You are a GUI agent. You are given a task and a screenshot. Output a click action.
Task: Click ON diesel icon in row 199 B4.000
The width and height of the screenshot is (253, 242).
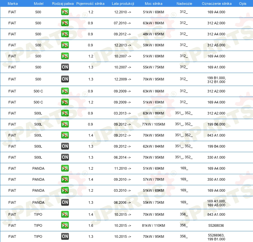coord(65,146)
